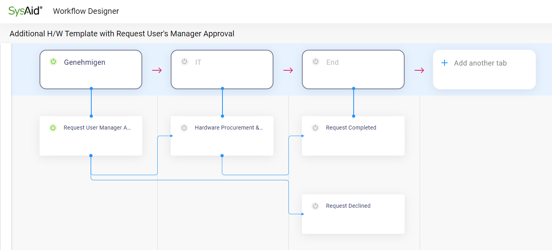Click the bottom connector dot of End tab
The image size is (552, 250).
pyautogui.click(x=354, y=88)
